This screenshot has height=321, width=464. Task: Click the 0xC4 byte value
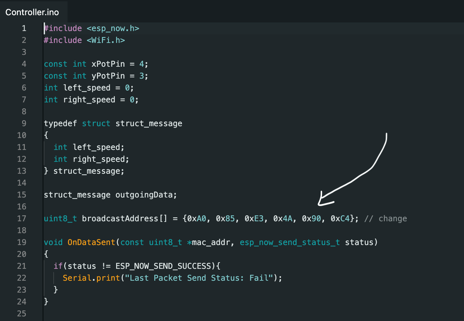click(x=340, y=219)
